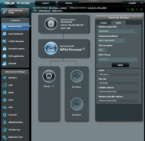
Task: Click the small icon inside SSID field
Action: point(136,31)
